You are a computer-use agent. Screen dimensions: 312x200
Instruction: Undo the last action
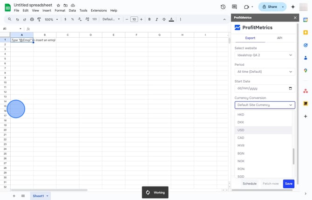coord(18,19)
